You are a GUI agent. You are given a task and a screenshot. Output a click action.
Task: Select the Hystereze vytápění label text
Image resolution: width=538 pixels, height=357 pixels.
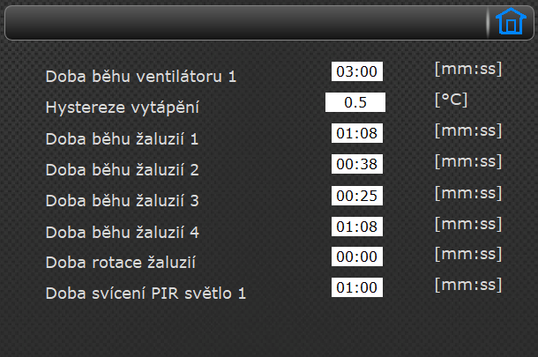(122, 108)
